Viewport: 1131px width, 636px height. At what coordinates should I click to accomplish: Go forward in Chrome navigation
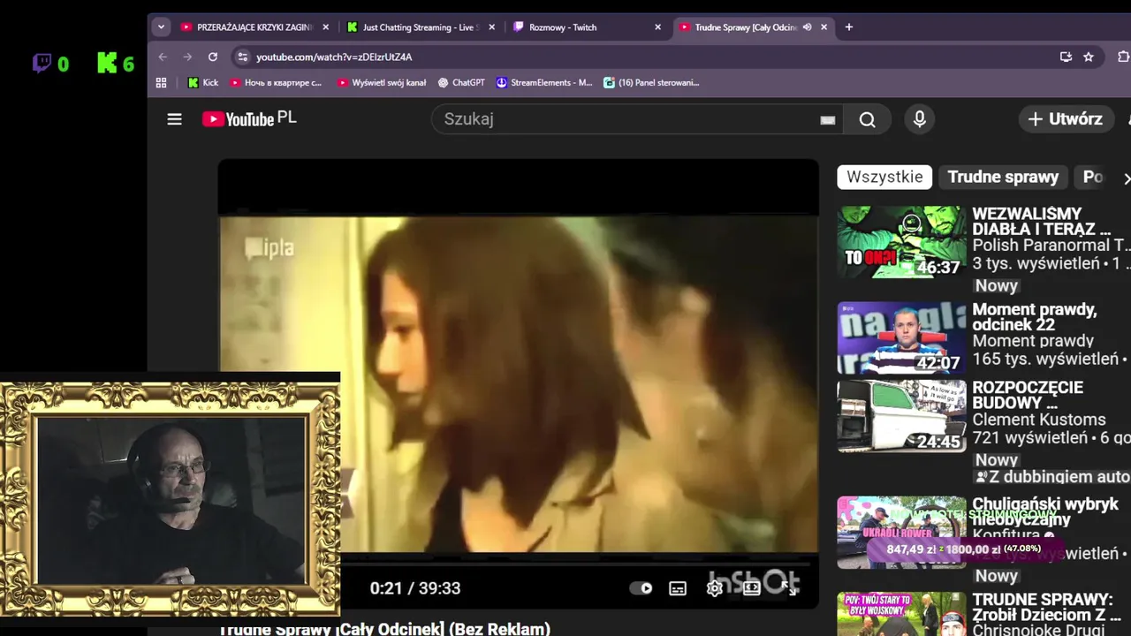tap(187, 57)
